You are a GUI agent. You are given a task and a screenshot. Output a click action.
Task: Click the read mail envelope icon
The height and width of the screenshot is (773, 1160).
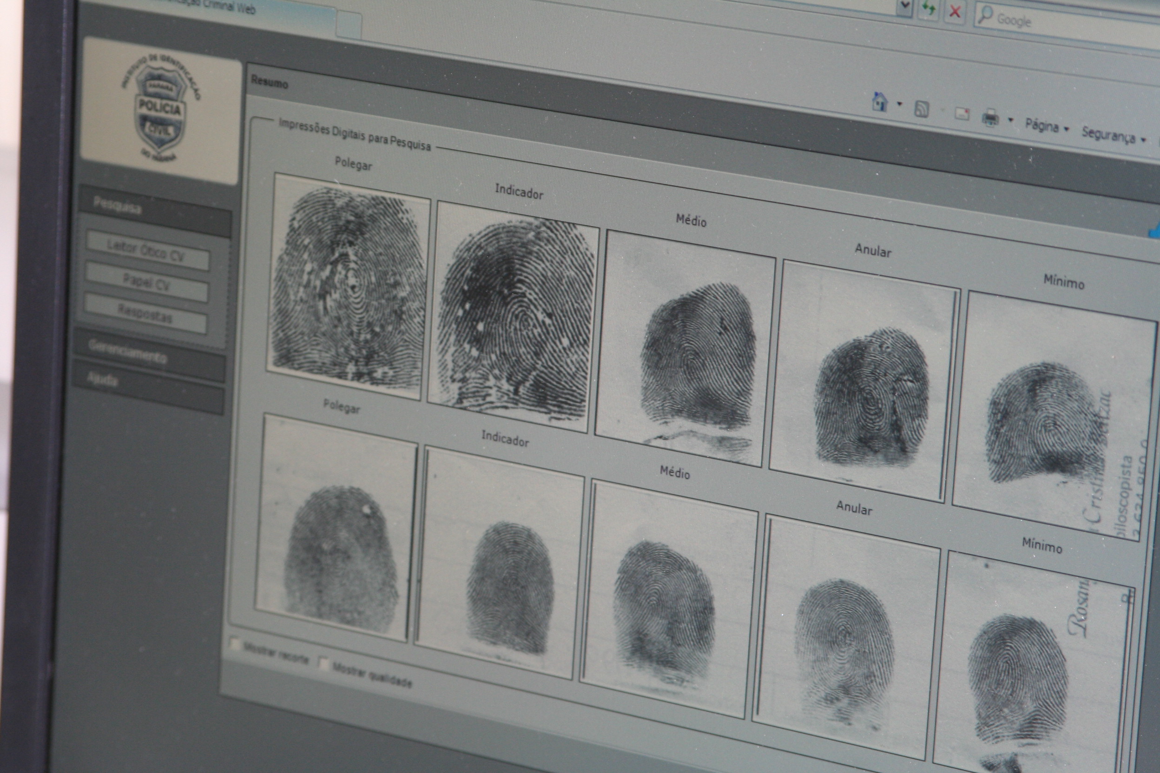coord(962,114)
